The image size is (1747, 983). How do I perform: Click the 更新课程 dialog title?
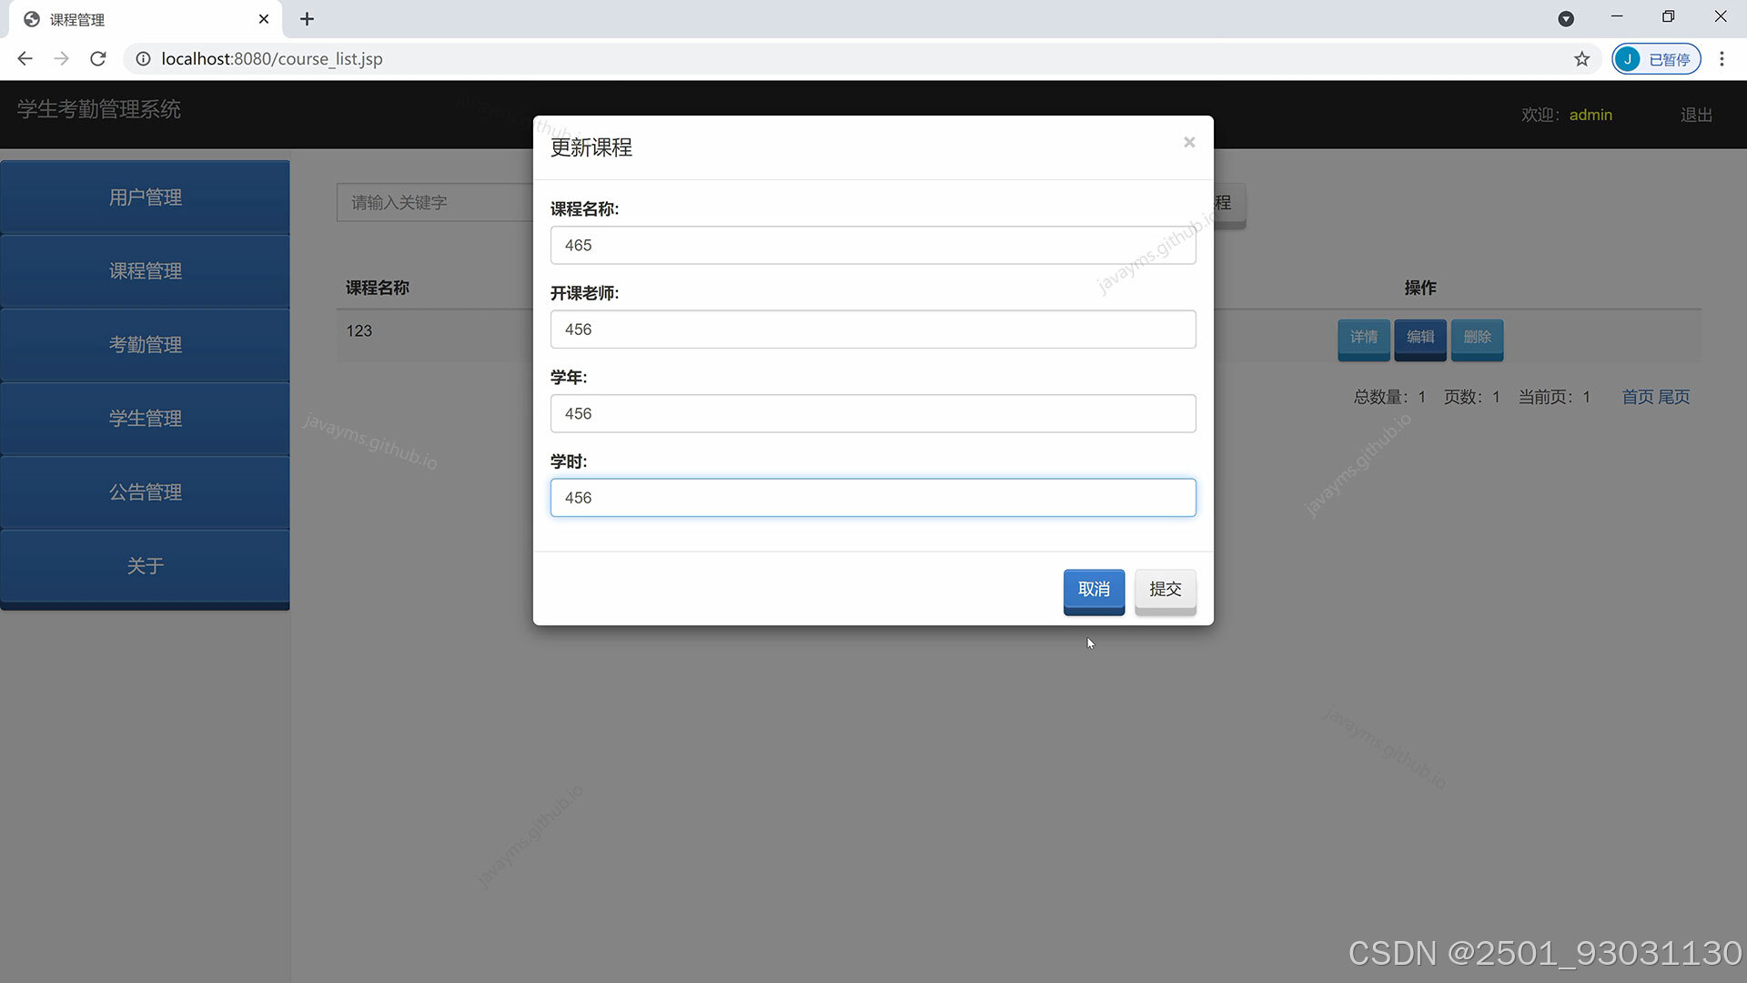tap(591, 147)
